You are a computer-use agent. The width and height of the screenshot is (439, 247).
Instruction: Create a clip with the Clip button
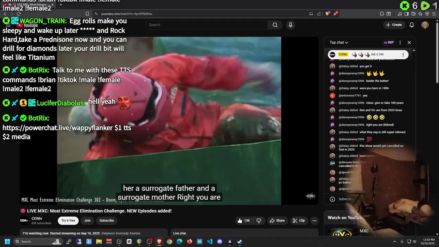click(x=299, y=221)
